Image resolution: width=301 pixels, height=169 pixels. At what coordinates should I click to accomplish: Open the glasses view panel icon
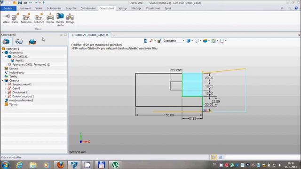click(x=19, y=41)
